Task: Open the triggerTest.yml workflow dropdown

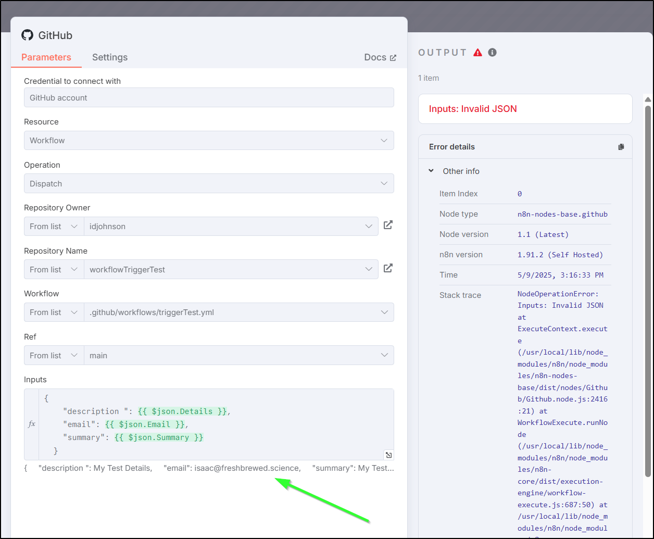Action: pyautogui.click(x=239, y=312)
